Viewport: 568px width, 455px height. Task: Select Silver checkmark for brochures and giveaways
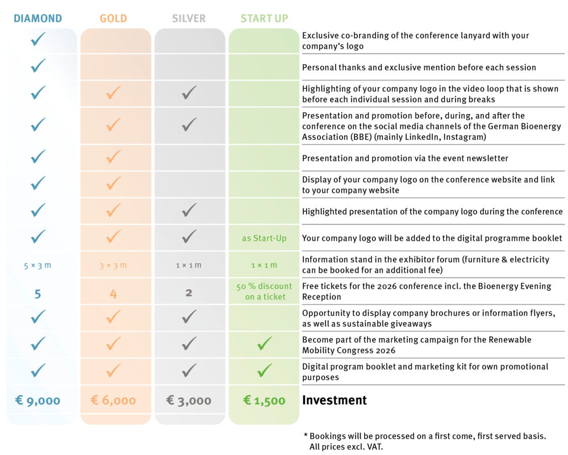tap(189, 317)
